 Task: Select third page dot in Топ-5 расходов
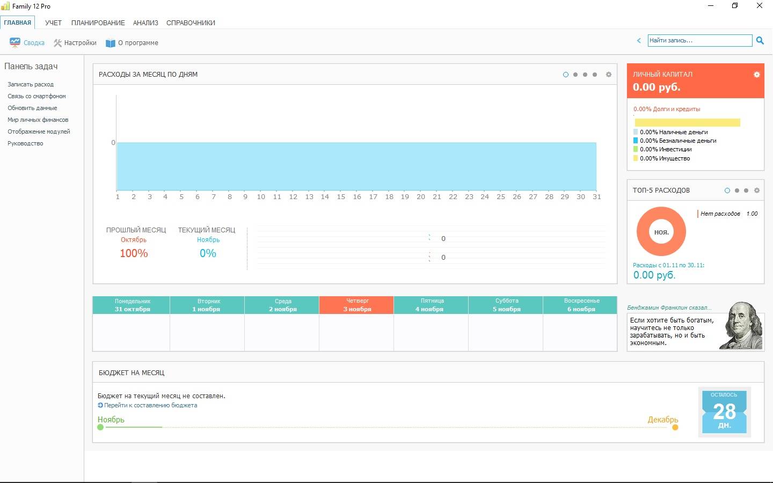[x=746, y=191]
